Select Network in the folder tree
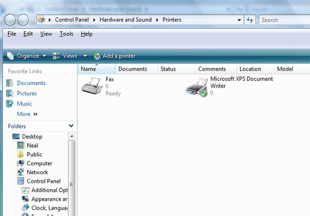The height and width of the screenshot is (216, 310). 37,172
